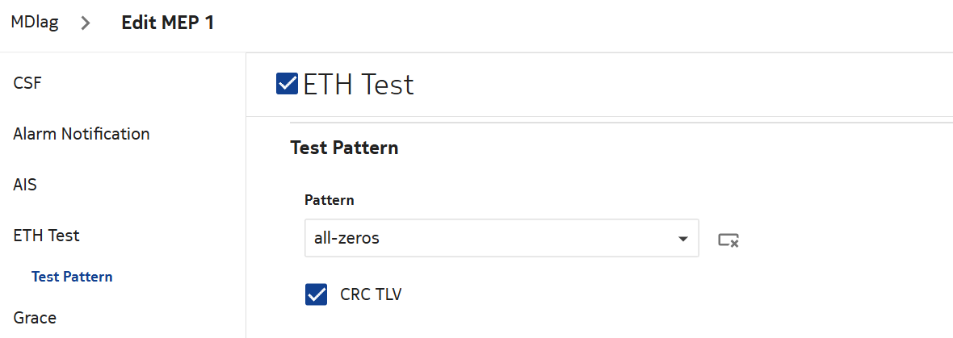This screenshot has height=338, width=953.
Task: Click the Pattern field label
Action: [x=329, y=199]
